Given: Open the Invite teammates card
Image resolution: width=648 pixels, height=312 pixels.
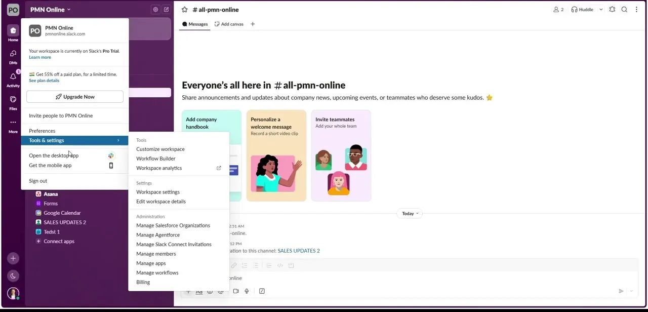Looking at the screenshot, I should 341,155.
